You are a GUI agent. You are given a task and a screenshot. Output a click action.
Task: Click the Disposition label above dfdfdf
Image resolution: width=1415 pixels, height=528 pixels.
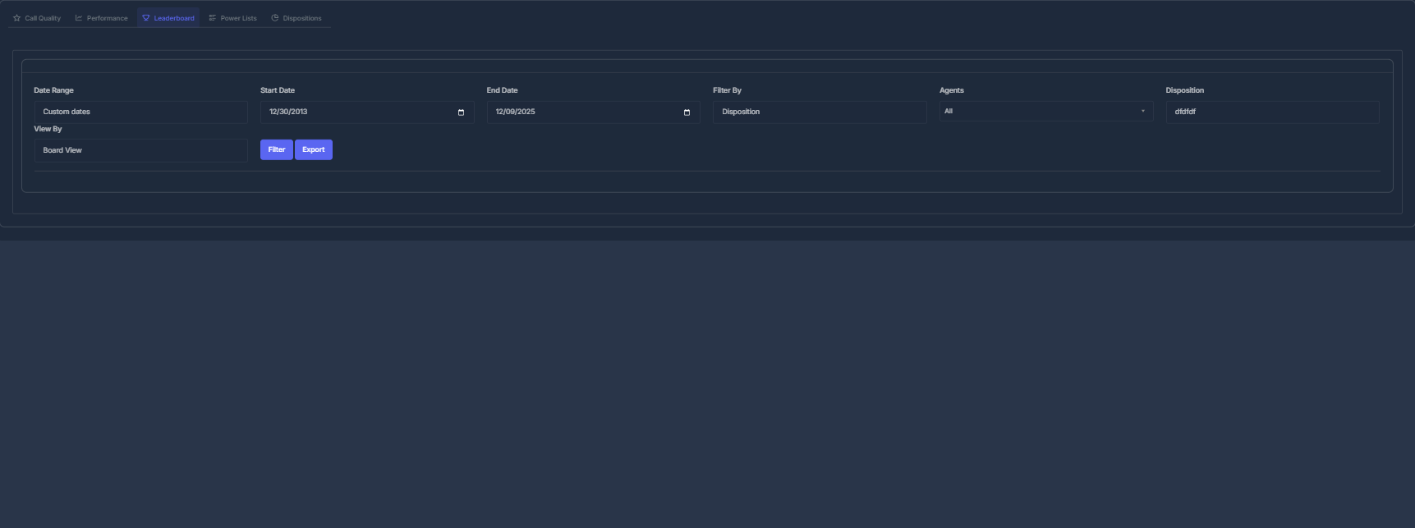1185,90
